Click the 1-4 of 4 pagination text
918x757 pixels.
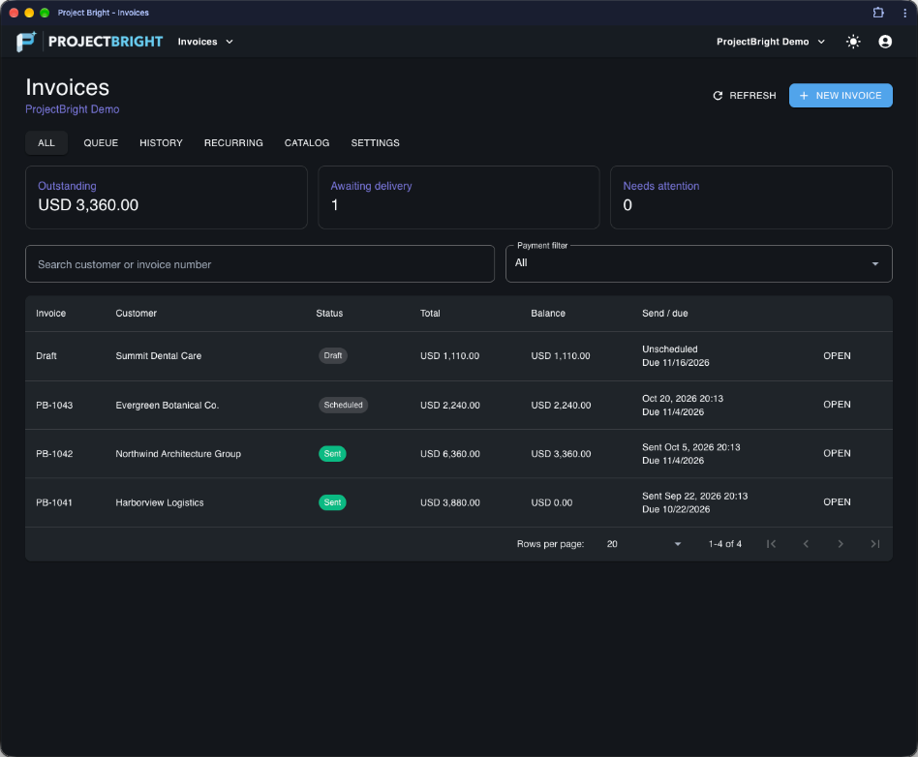coord(724,544)
